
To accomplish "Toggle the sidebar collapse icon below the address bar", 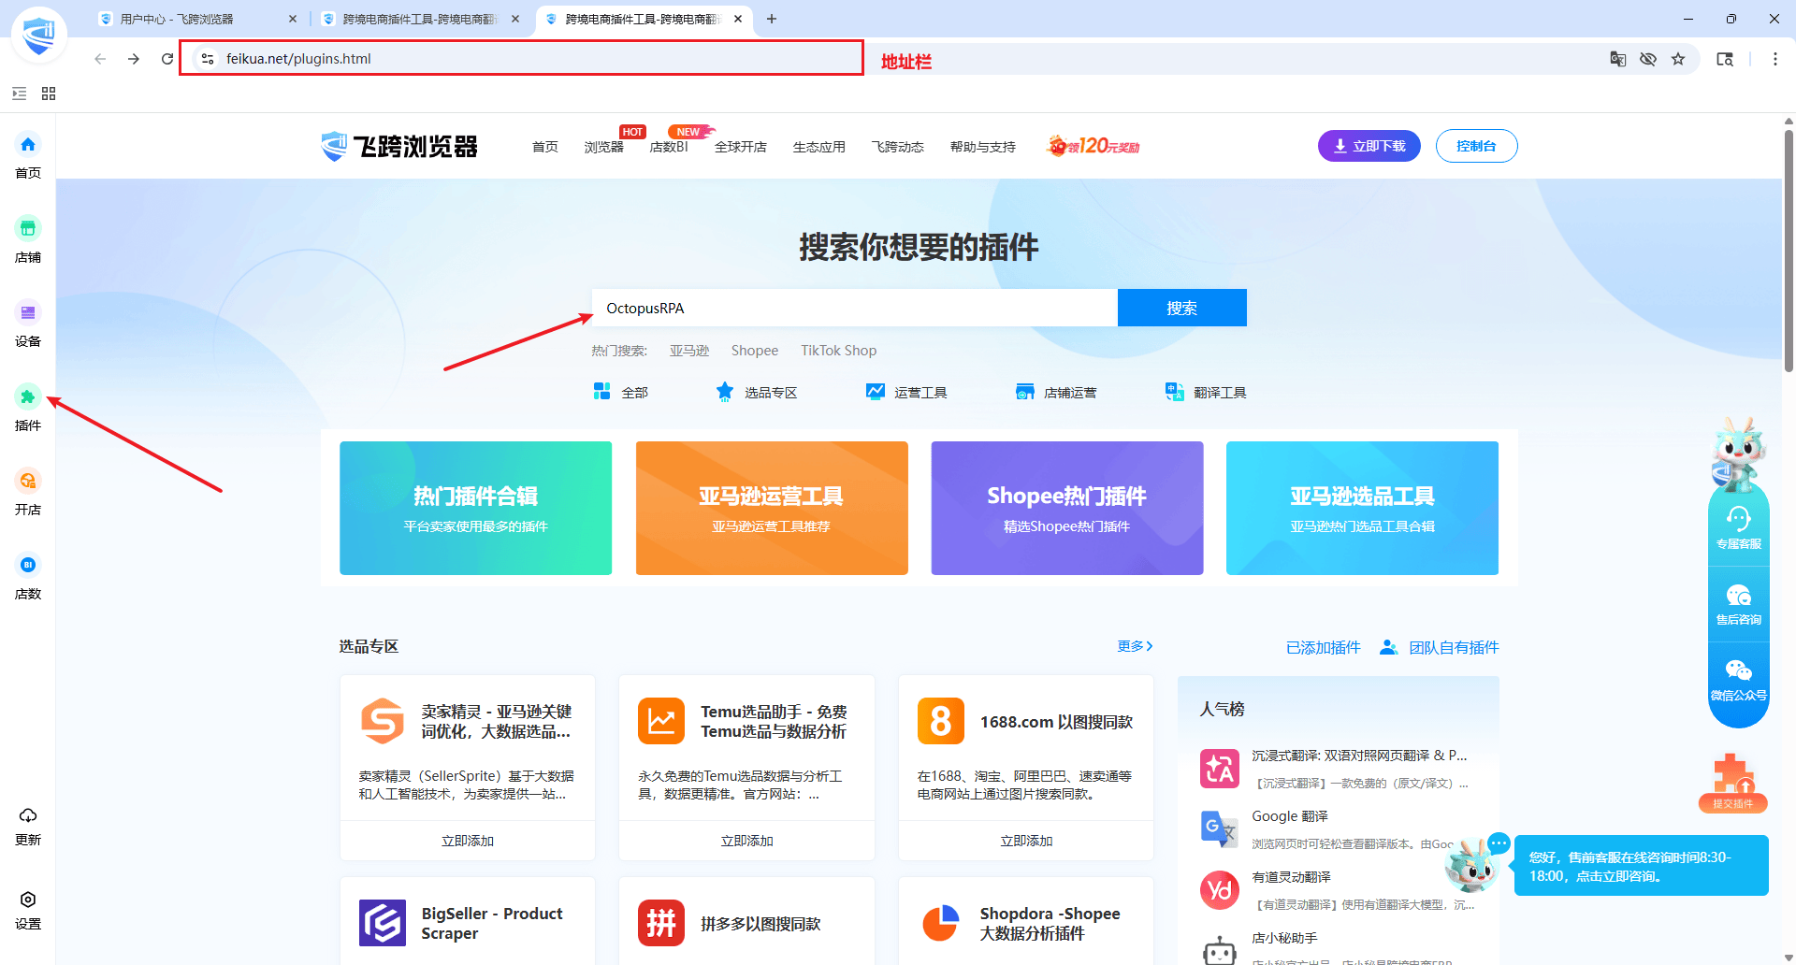I will (x=19, y=94).
